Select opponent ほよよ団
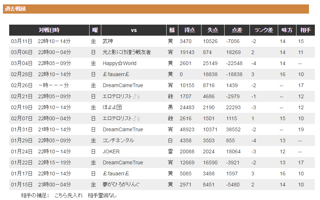Screen dimensions: 320x200 click(x=112, y=107)
